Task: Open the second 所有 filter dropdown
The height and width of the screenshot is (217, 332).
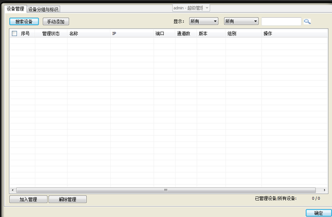Action: coord(241,21)
